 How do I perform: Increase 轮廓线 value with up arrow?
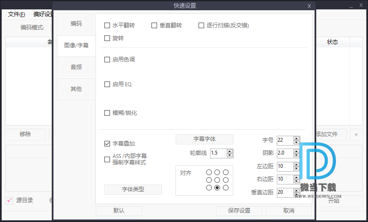[x=230, y=152]
